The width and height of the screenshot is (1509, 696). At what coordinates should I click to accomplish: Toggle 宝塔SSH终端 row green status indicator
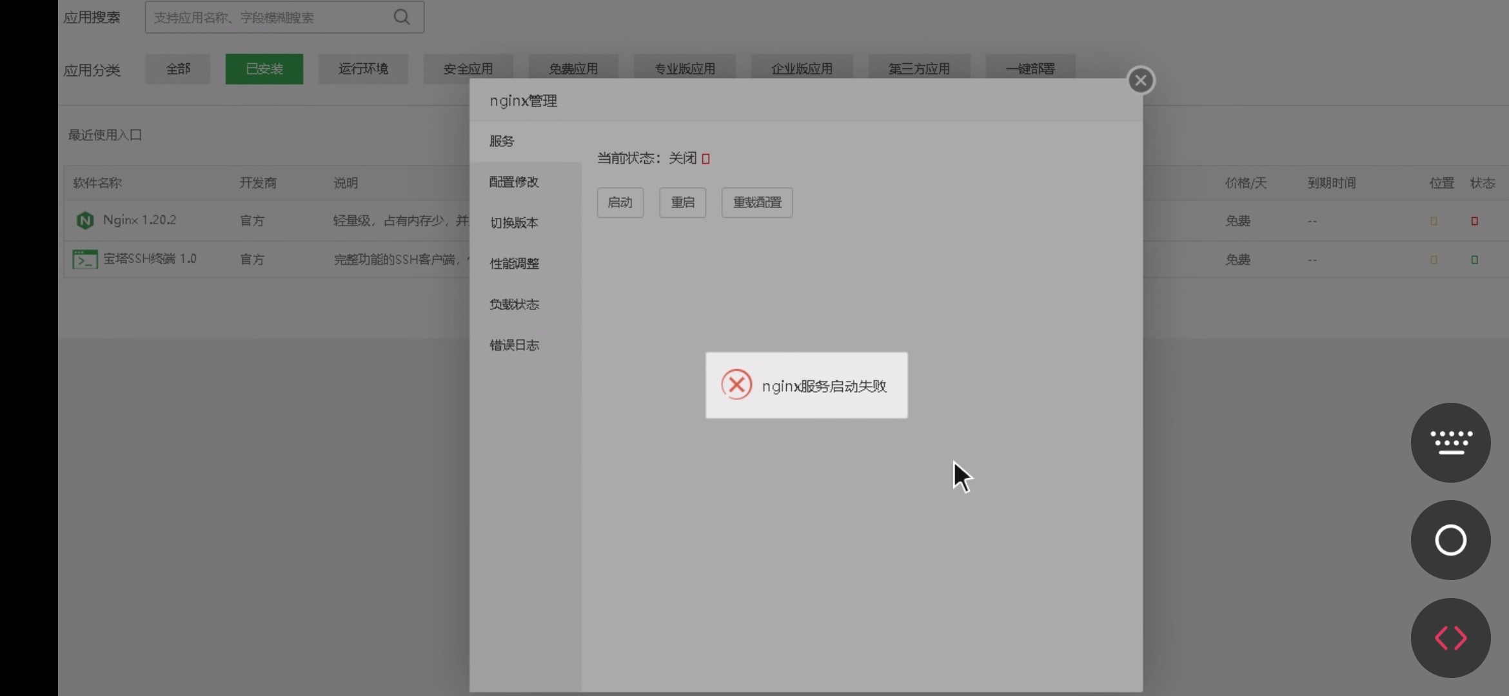(x=1474, y=260)
